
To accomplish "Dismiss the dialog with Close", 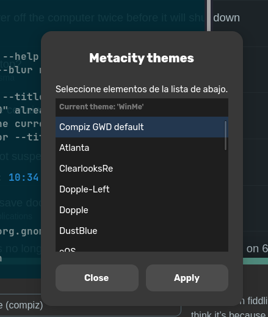I will tap(97, 278).
